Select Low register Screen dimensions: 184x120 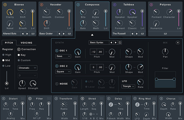click(x=6, y=66)
